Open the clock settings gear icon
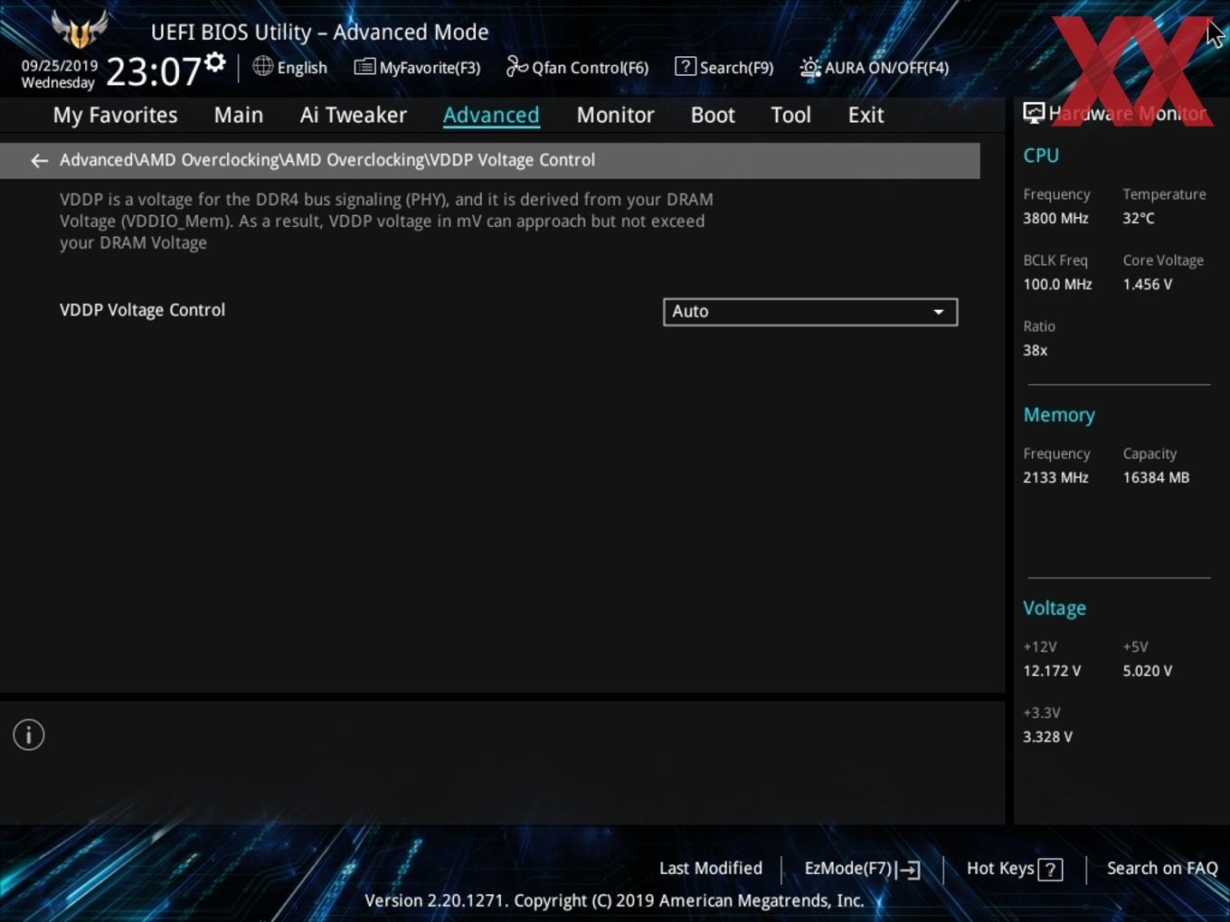Image resolution: width=1230 pixels, height=922 pixels. (x=214, y=62)
